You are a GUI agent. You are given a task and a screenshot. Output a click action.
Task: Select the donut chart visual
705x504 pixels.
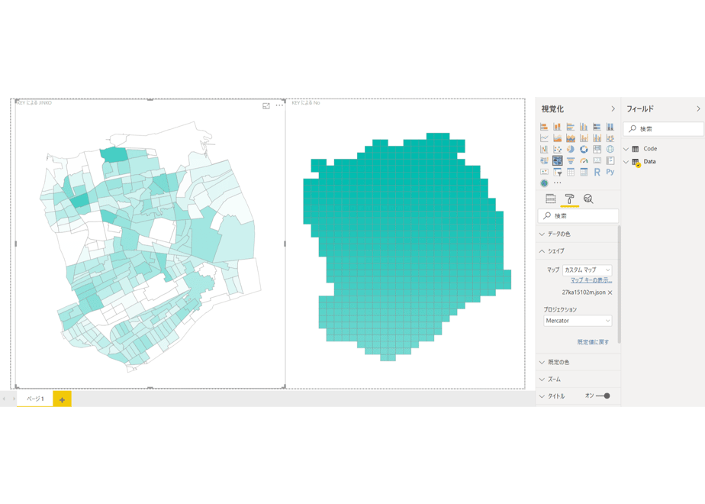[x=584, y=149]
